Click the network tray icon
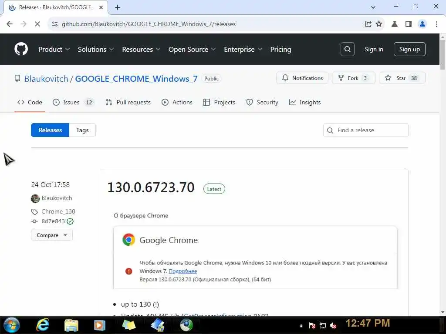 click(x=323, y=325)
